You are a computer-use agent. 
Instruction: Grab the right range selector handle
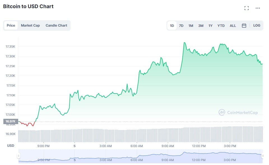point(263,156)
